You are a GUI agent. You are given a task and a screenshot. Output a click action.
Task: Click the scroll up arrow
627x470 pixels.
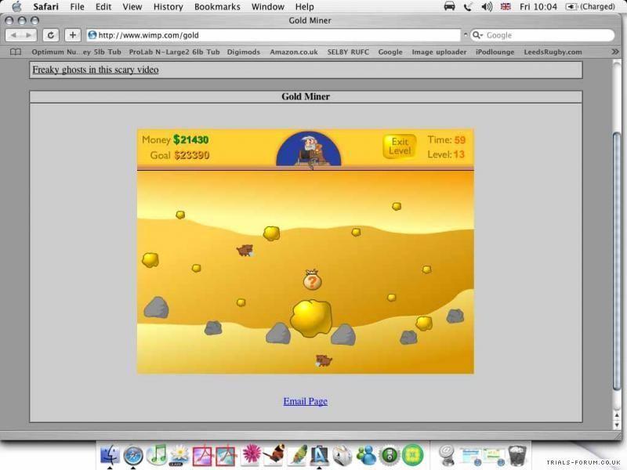point(616,415)
